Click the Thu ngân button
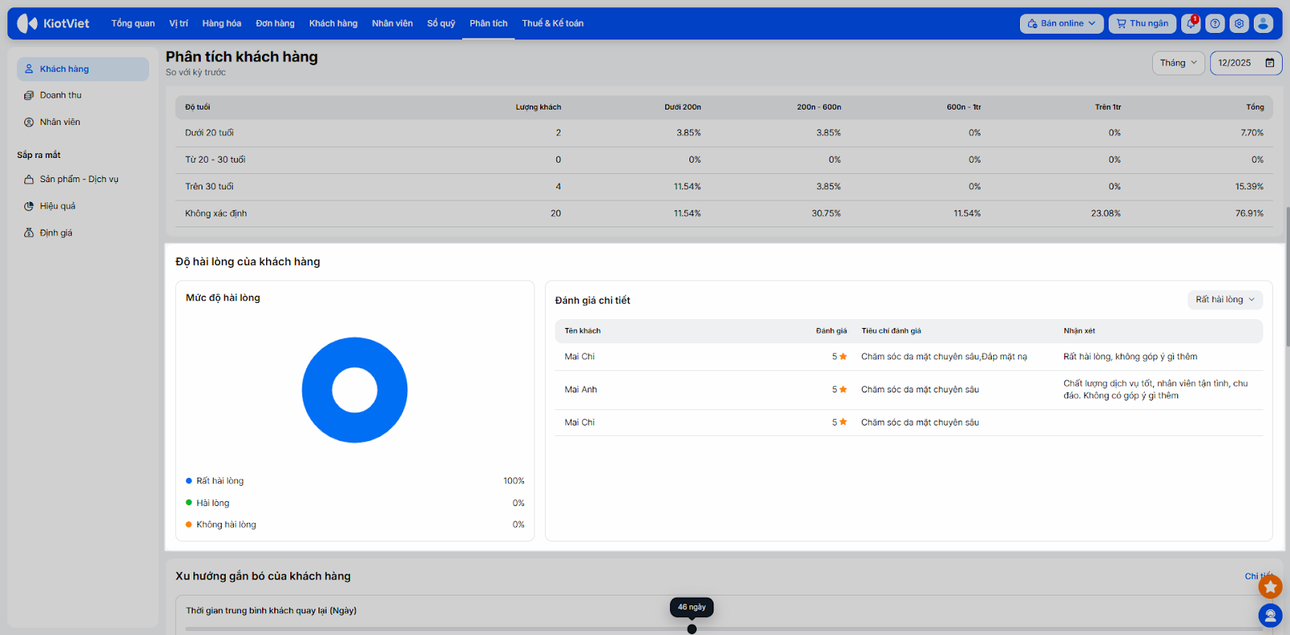Screen dimensions: 1290x635 coord(1142,23)
